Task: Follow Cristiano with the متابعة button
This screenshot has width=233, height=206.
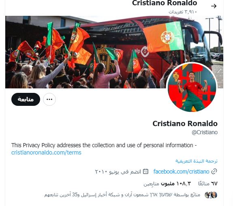Action: pyautogui.click(x=26, y=99)
